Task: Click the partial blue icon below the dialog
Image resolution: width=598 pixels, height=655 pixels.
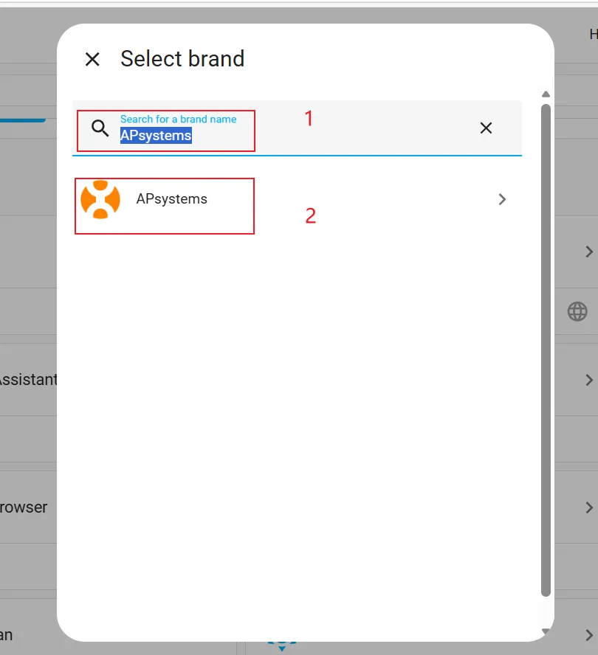Action: point(281,645)
